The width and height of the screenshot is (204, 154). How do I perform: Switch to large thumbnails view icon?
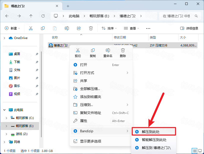tap(200, 151)
